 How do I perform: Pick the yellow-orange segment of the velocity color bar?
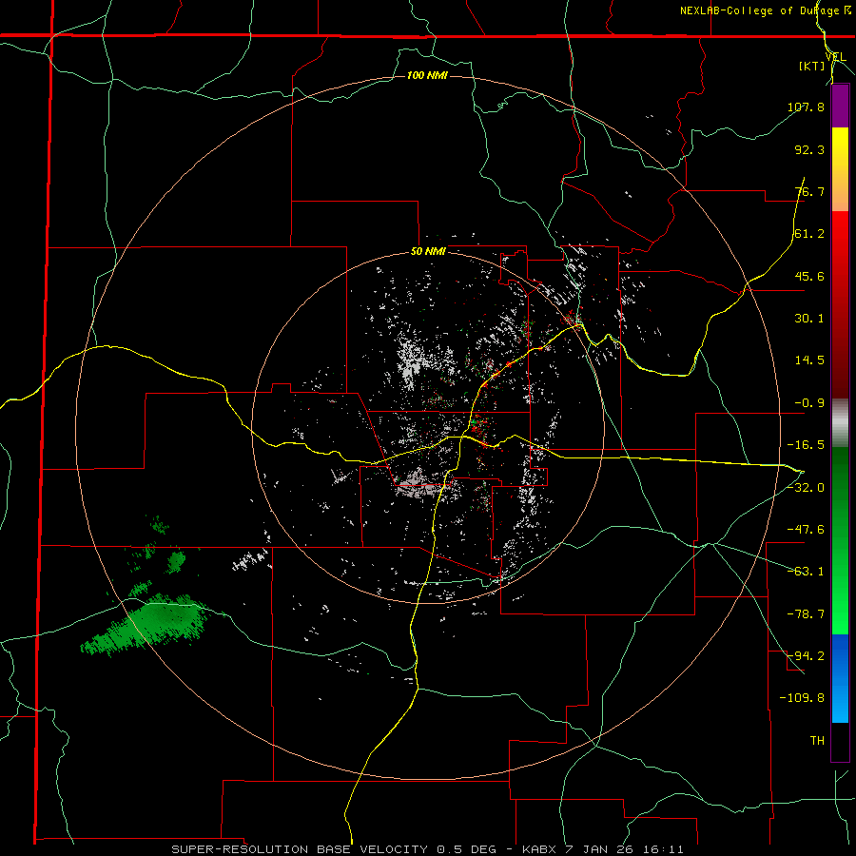point(840,169)
